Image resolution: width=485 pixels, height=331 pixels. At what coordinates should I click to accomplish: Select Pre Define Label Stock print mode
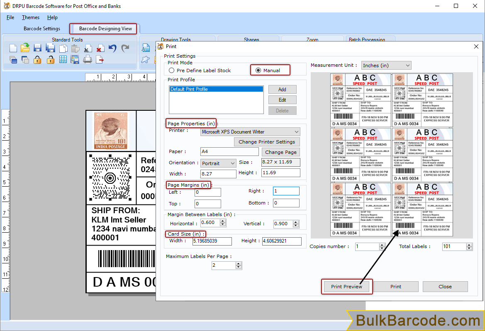[x=200, y=71]
